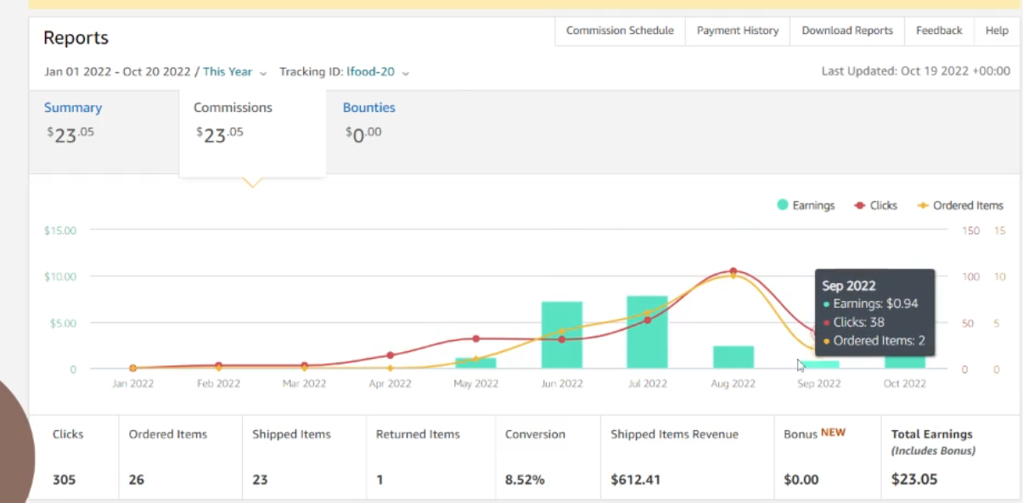Click the Clicks data point for Jul 2022

[648, 320]
